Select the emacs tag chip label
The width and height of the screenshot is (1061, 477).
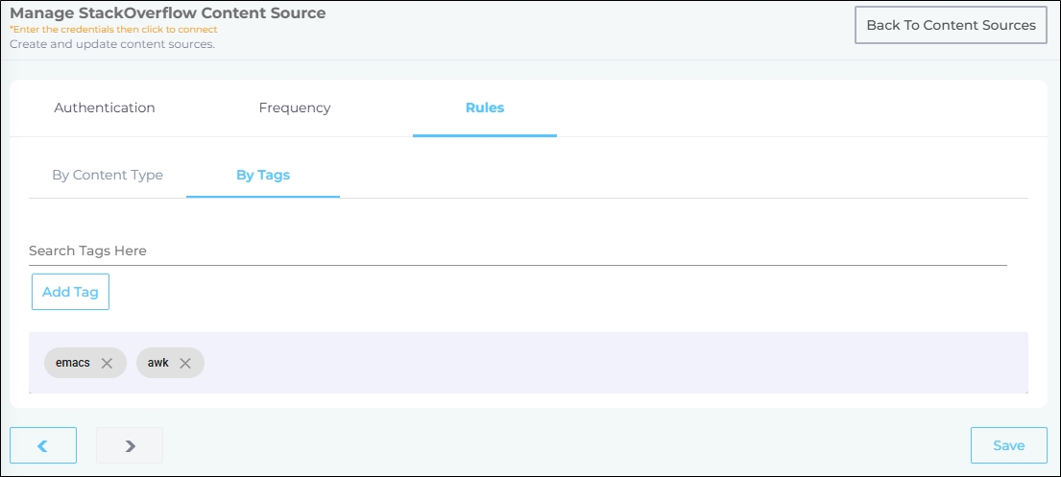click(x=73, y=363)
